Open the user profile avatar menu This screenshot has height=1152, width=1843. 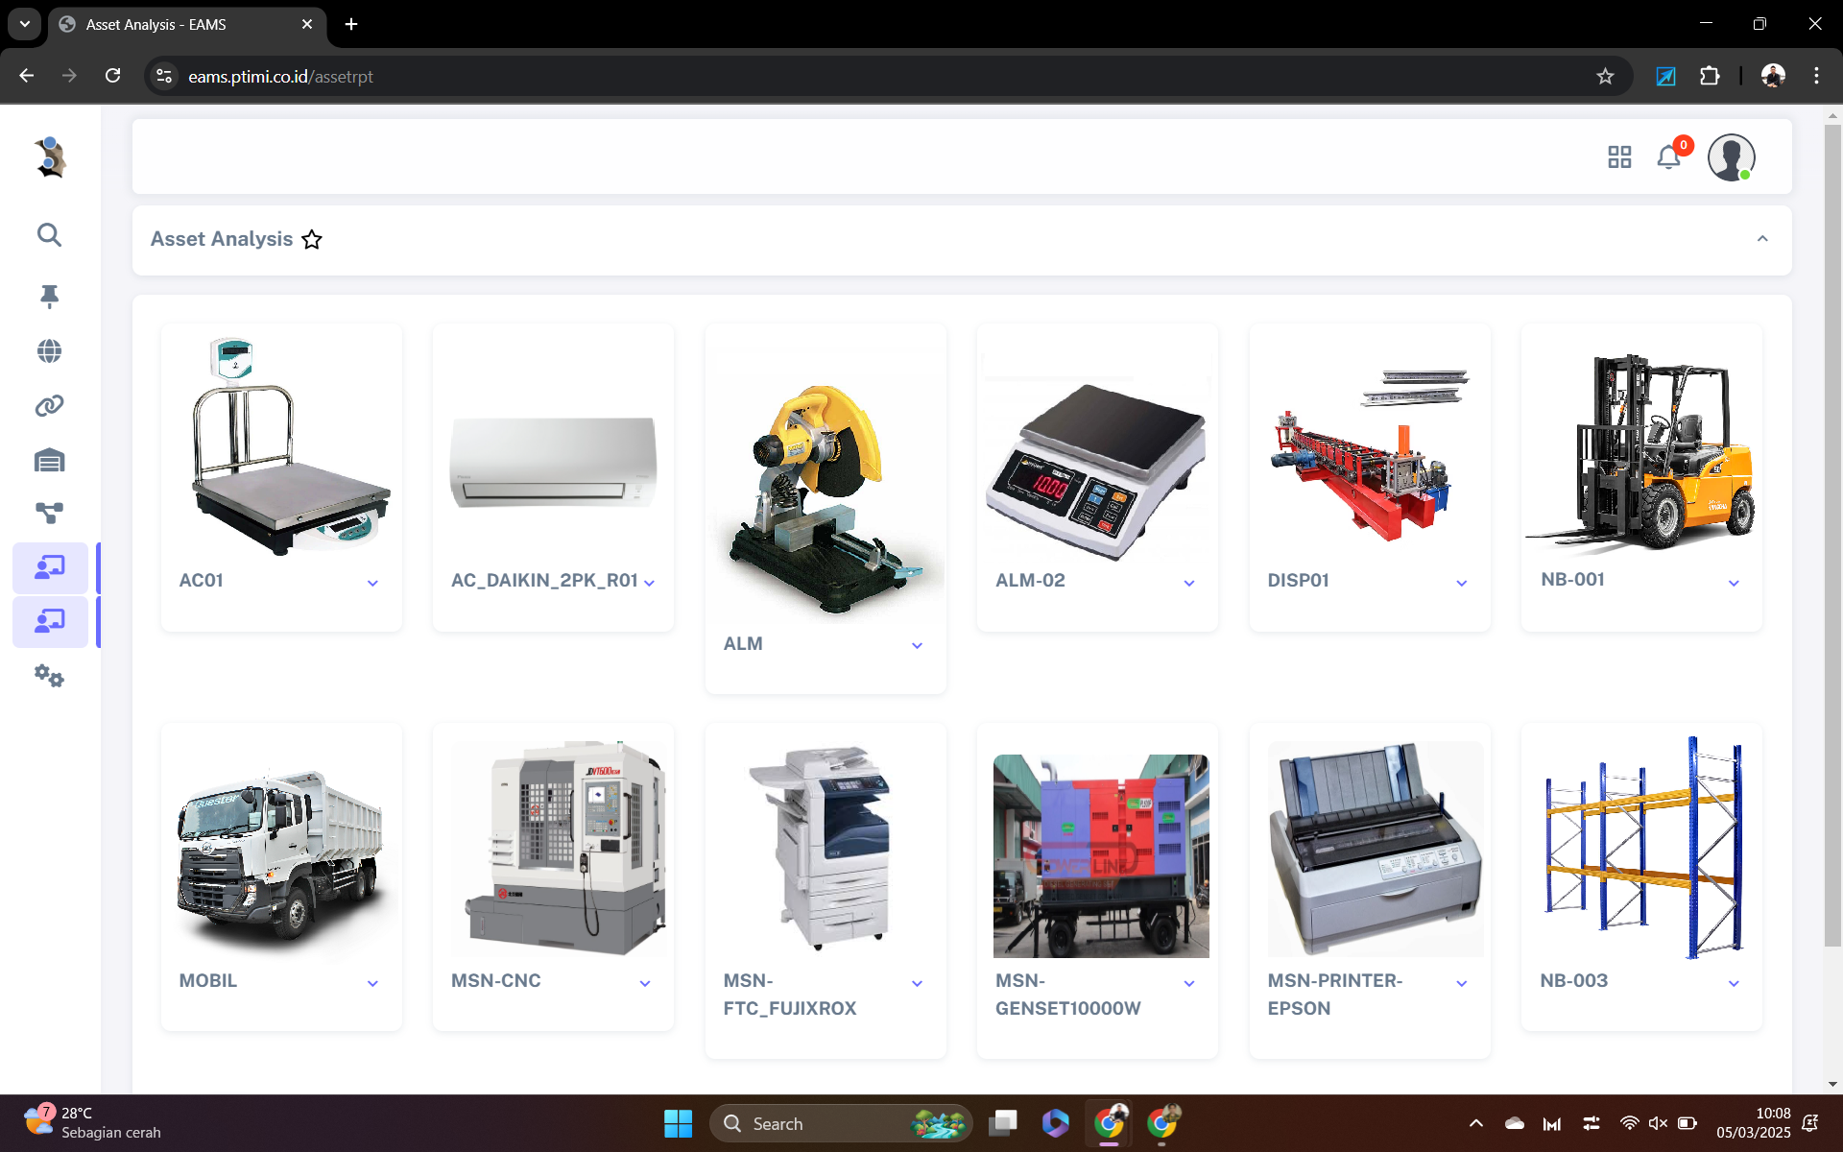point(1731,157)
